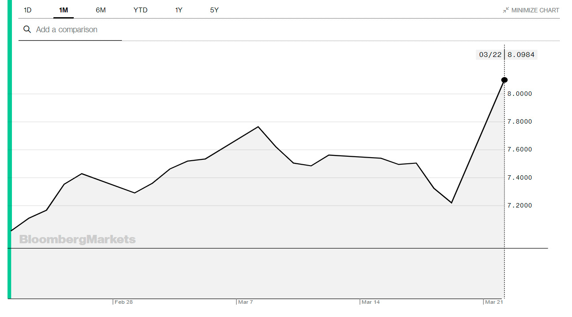The height and width of the screenshot is (317, 572).
Task: Click the MINIMIZE CHART text
Action: pyautogui.click(x=535, y=10)
